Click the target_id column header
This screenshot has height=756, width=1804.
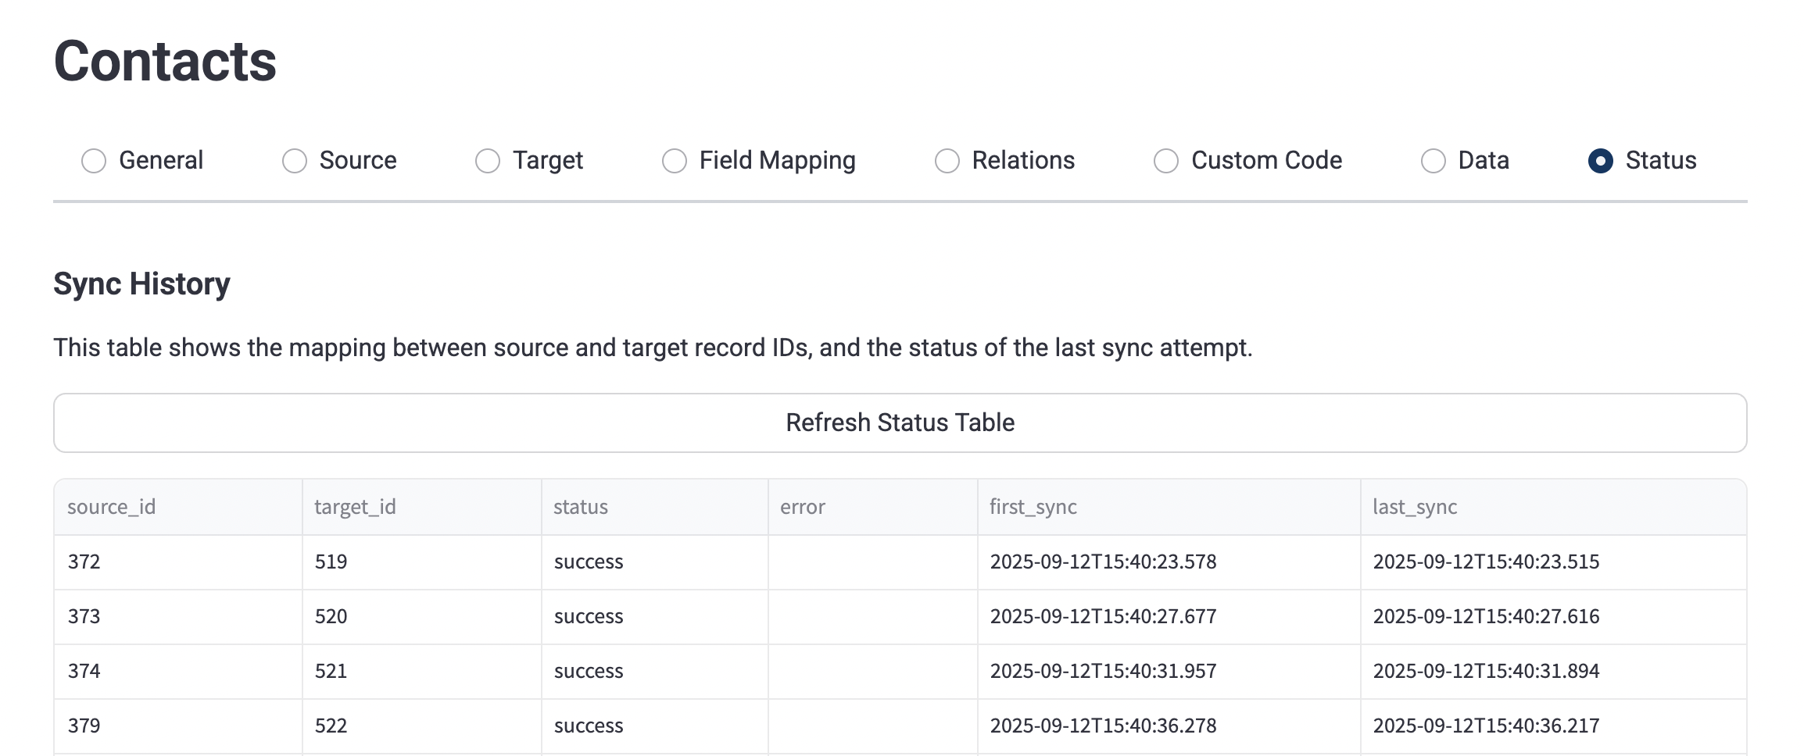[422, 507]
